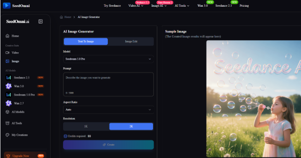Open Image in the sidebar

[x=15, y=61]
